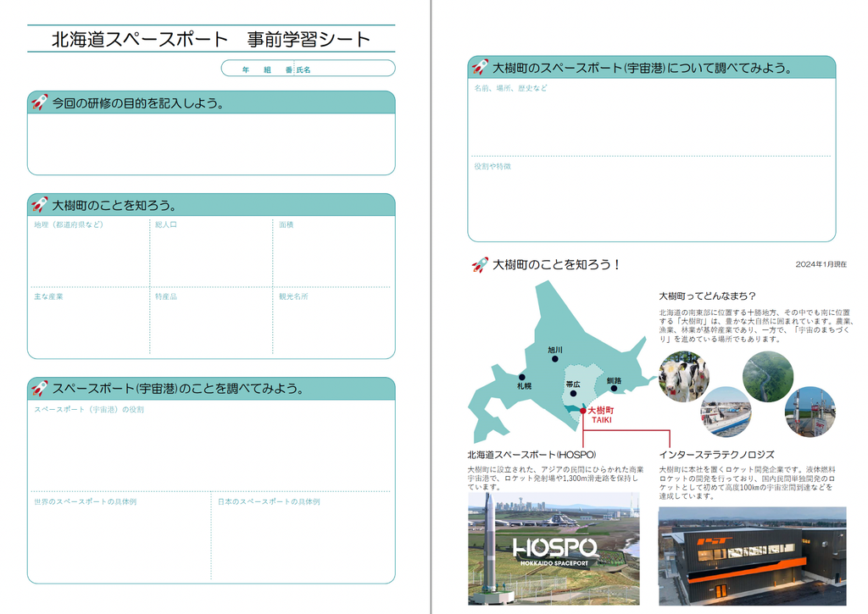Click the 総人口 answer cell
Screen dimensions: 868x614
211,252
